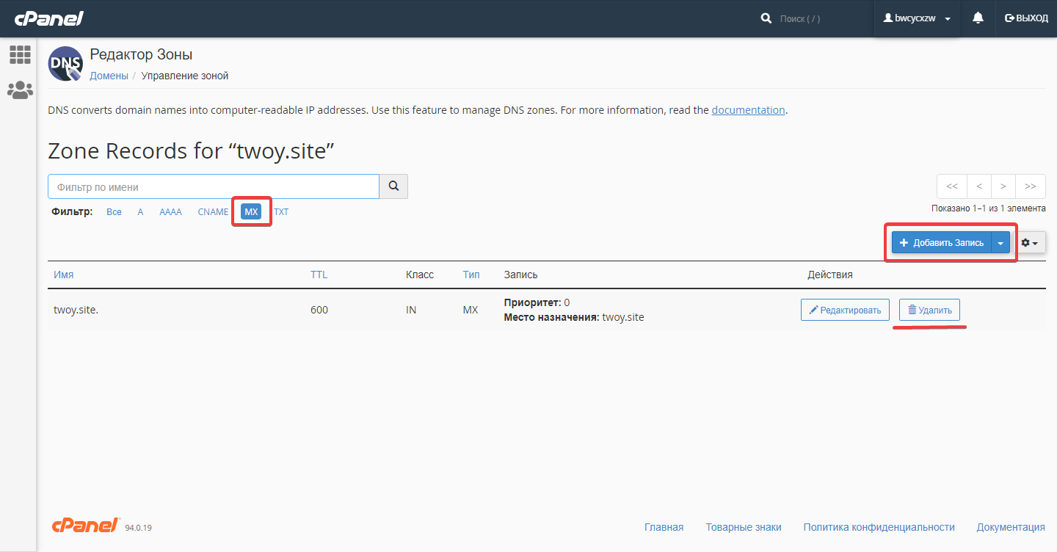Click the IN class cell
The height and width of the screenshot is (552, 1057).
[411, 310]
